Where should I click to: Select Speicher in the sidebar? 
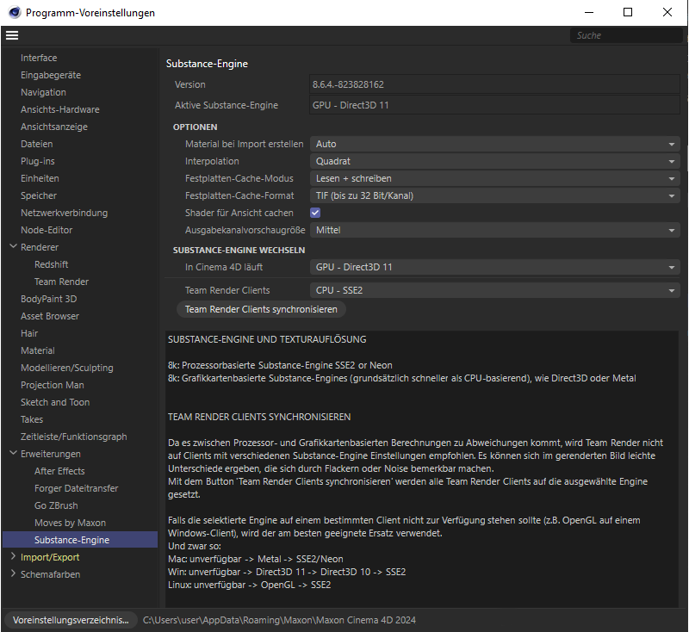tap(39, 195)
